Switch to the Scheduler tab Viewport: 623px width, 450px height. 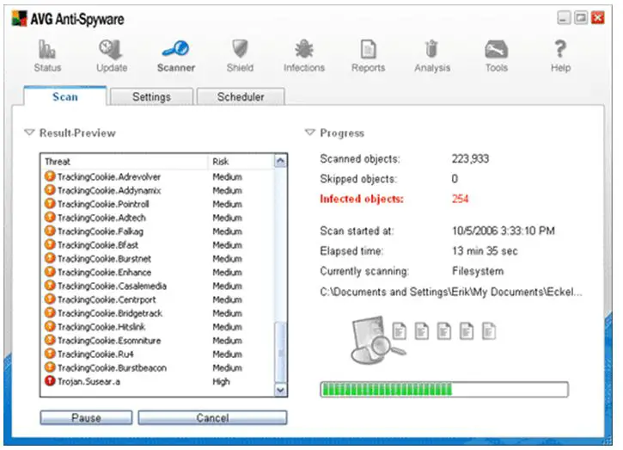241,96
